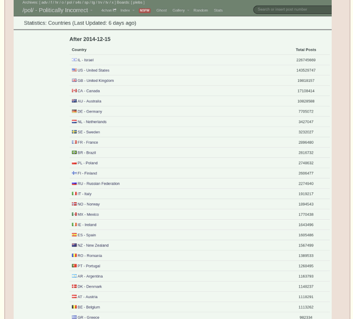Open the external 4chan link
This screenshot has width=353, height=319.
click(x=109, y=10)
